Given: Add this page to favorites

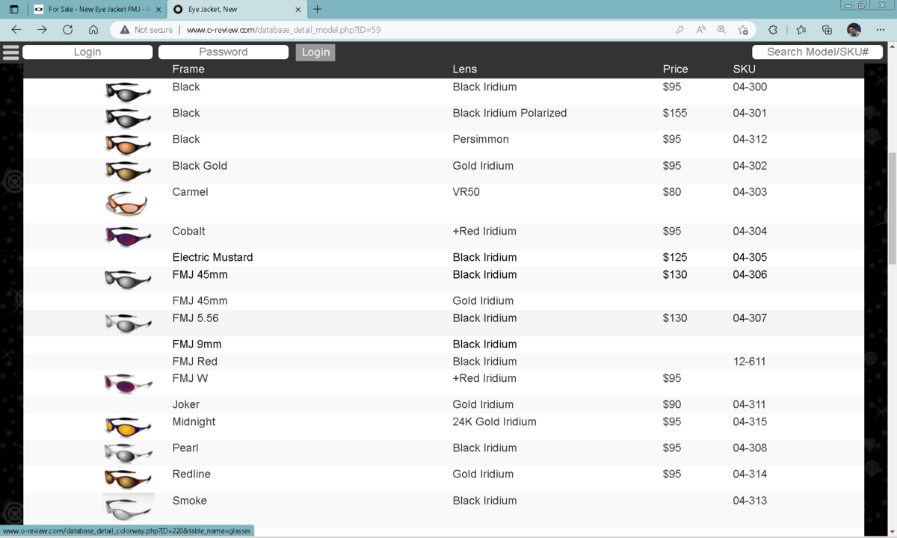Looking at the screenshot, I should (743, 30).
